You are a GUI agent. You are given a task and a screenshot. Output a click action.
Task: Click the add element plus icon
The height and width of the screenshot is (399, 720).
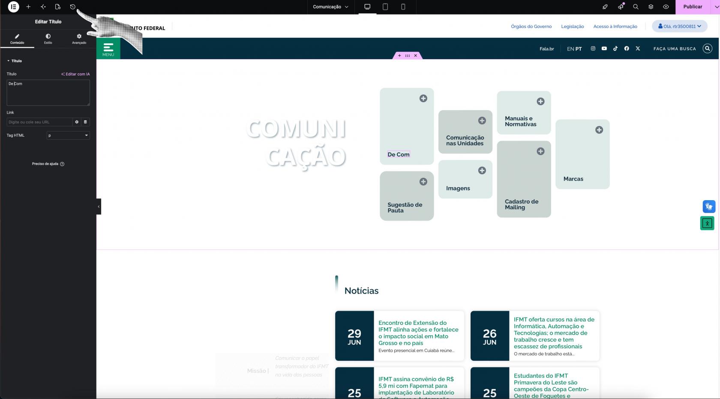click(28, 7)
